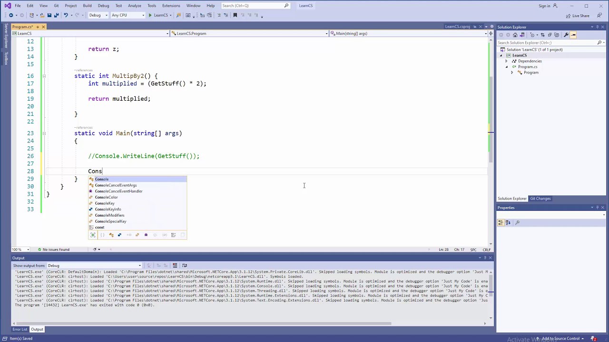Open the Debug menu

(103, 6)
